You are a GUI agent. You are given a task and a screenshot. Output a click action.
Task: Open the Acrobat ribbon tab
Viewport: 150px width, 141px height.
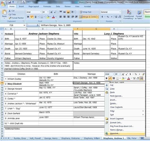click(x=87, y=6)
